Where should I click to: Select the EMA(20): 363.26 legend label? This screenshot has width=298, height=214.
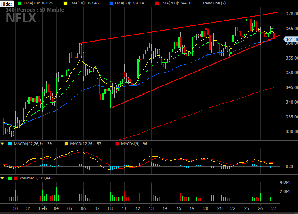tap(38, 3)
